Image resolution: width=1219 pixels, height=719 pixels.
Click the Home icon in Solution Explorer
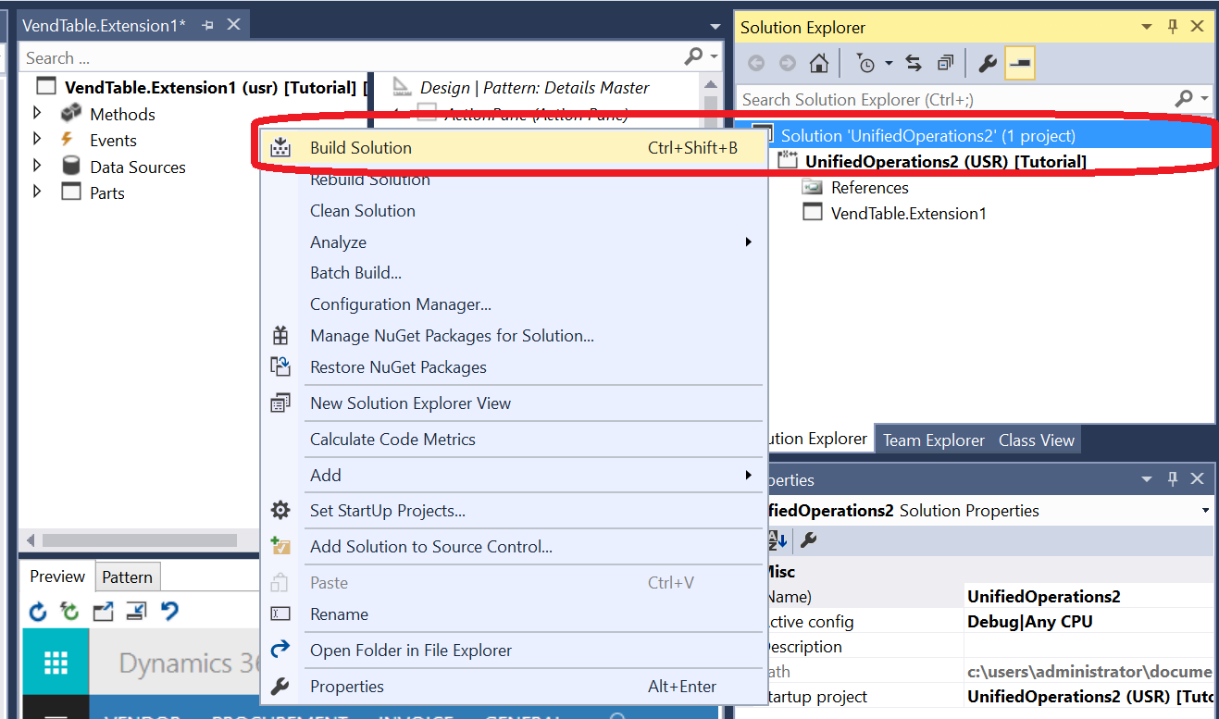click(818, 65)
